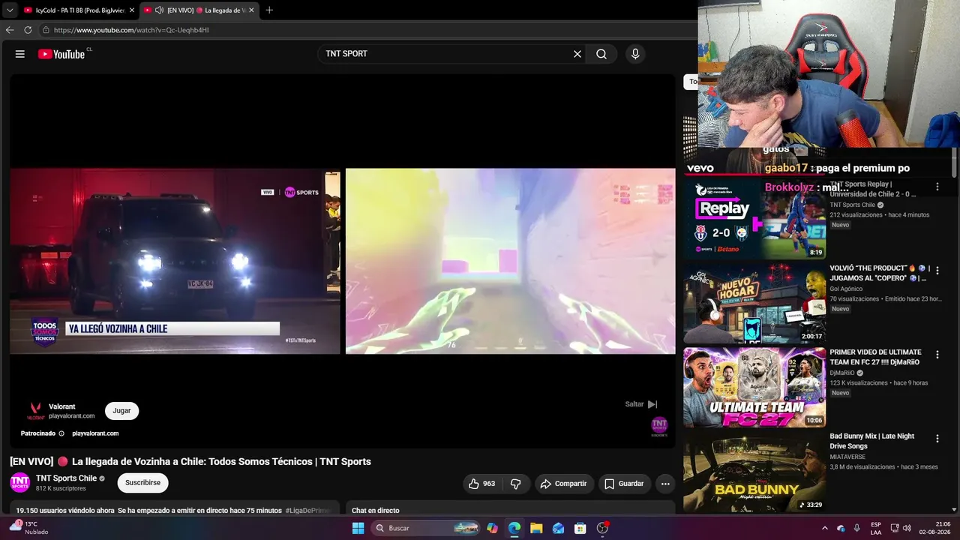Open options for the VOLVIÓ THE PRODUCT video
This screenshot has width=960, height=540.
click(x=937, y=271)
